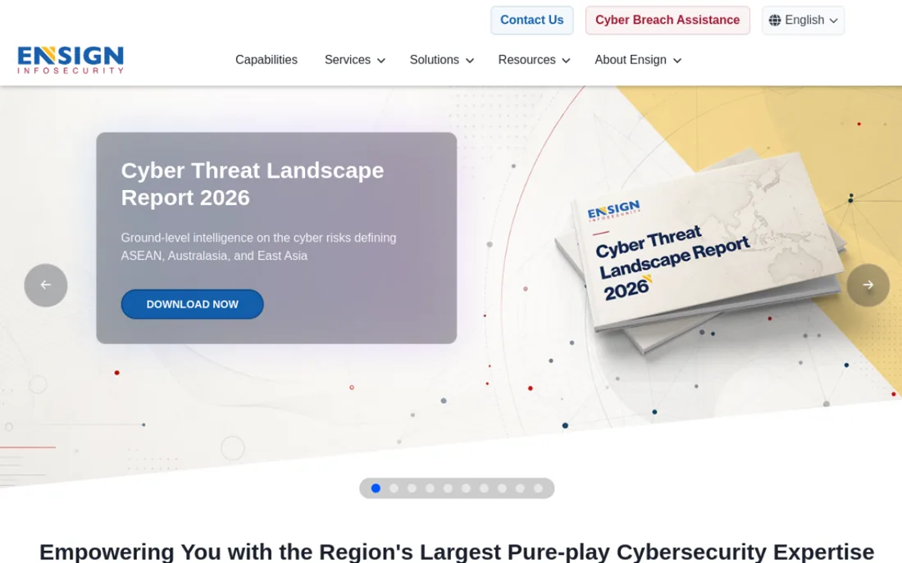Click the DOWNLOAD NOW button
Image resolution: width=902 pixels, height=563 pixels.
(x=192, y=304)
